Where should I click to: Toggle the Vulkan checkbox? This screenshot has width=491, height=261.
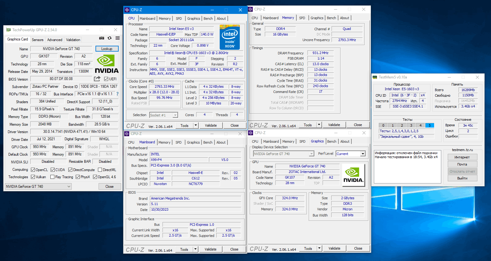(33, 177)
